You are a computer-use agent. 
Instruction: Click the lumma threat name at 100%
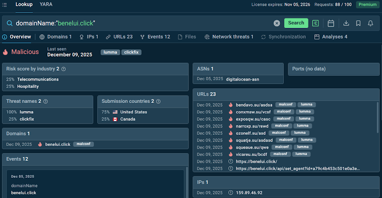point(26,112)
